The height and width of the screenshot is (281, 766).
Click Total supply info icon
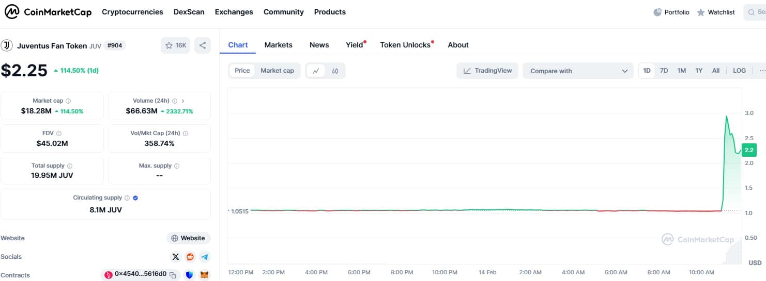pyautogui.click(x=70, y=166)
